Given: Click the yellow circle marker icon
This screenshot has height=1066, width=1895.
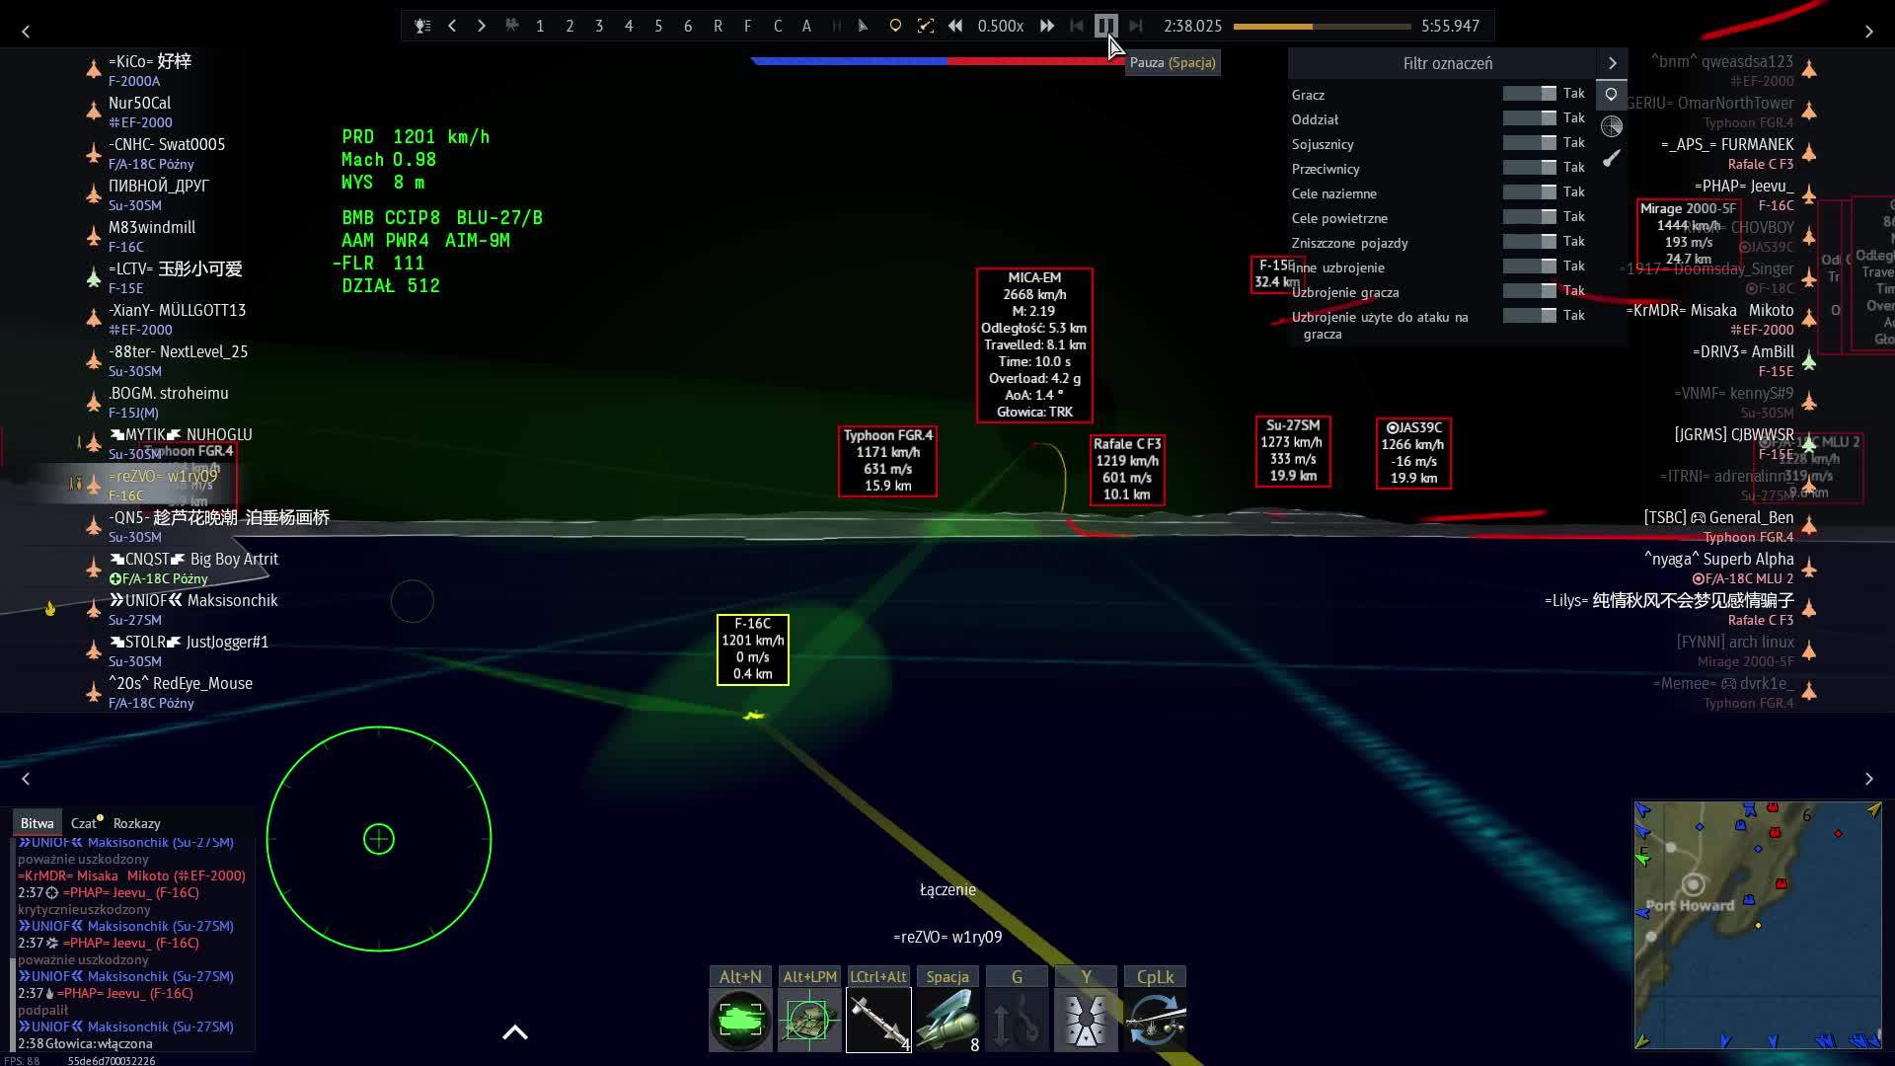Looking at the screenshot, I should click(895, 26).
